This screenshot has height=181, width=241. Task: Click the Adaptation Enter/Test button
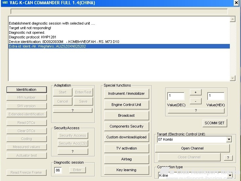pos(83,92)
